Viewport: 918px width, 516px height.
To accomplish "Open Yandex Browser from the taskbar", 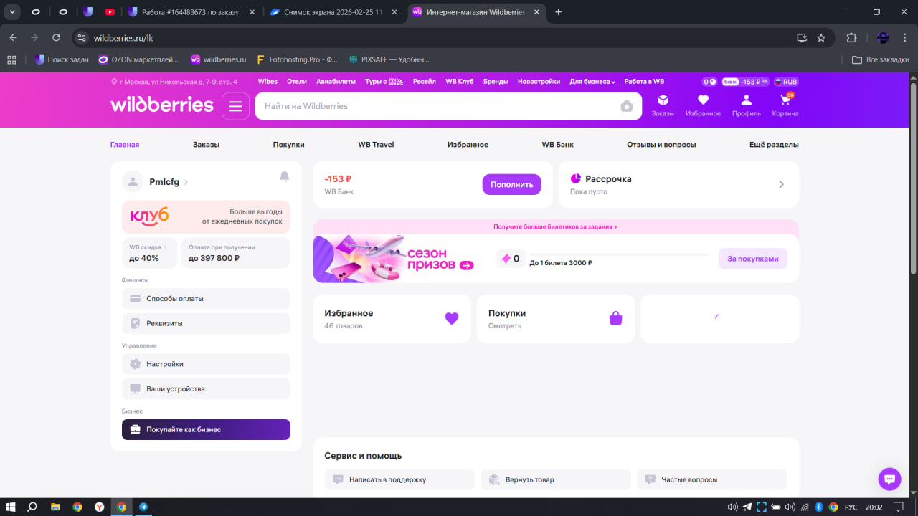I will click(x=99, y=507).
